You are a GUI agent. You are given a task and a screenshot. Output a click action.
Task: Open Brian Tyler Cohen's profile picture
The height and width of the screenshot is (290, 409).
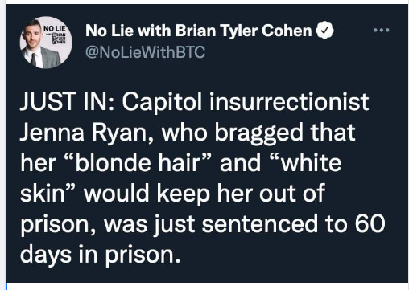pos(46,43)
